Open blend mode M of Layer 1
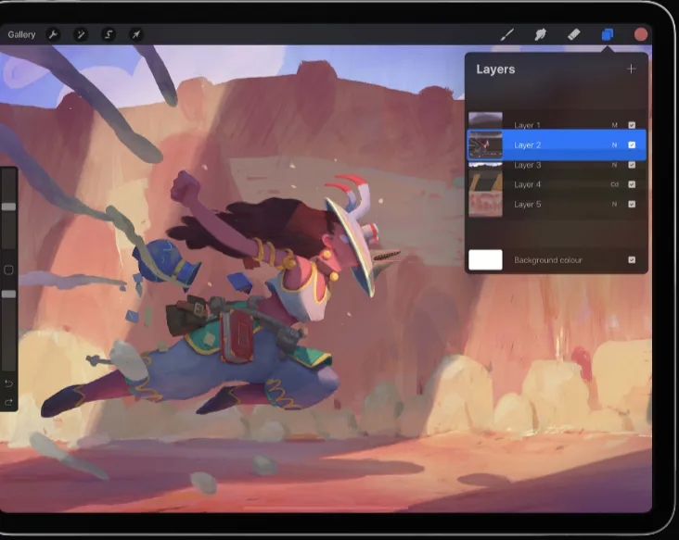This screenshot has width=679, height=540. [614, 125]
